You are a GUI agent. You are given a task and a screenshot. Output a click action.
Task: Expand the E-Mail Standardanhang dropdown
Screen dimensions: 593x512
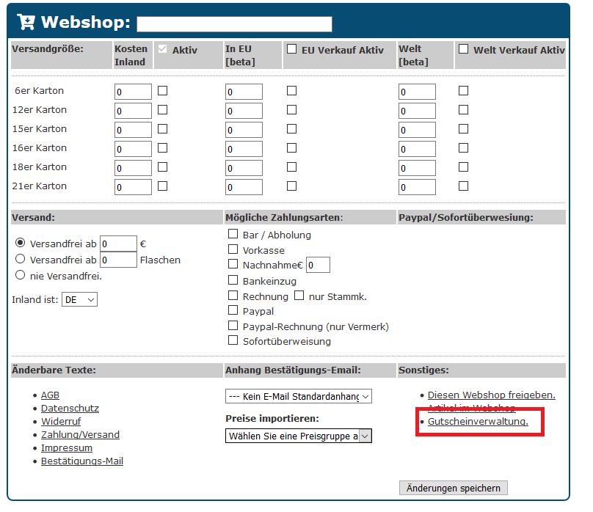click(298, 396)
